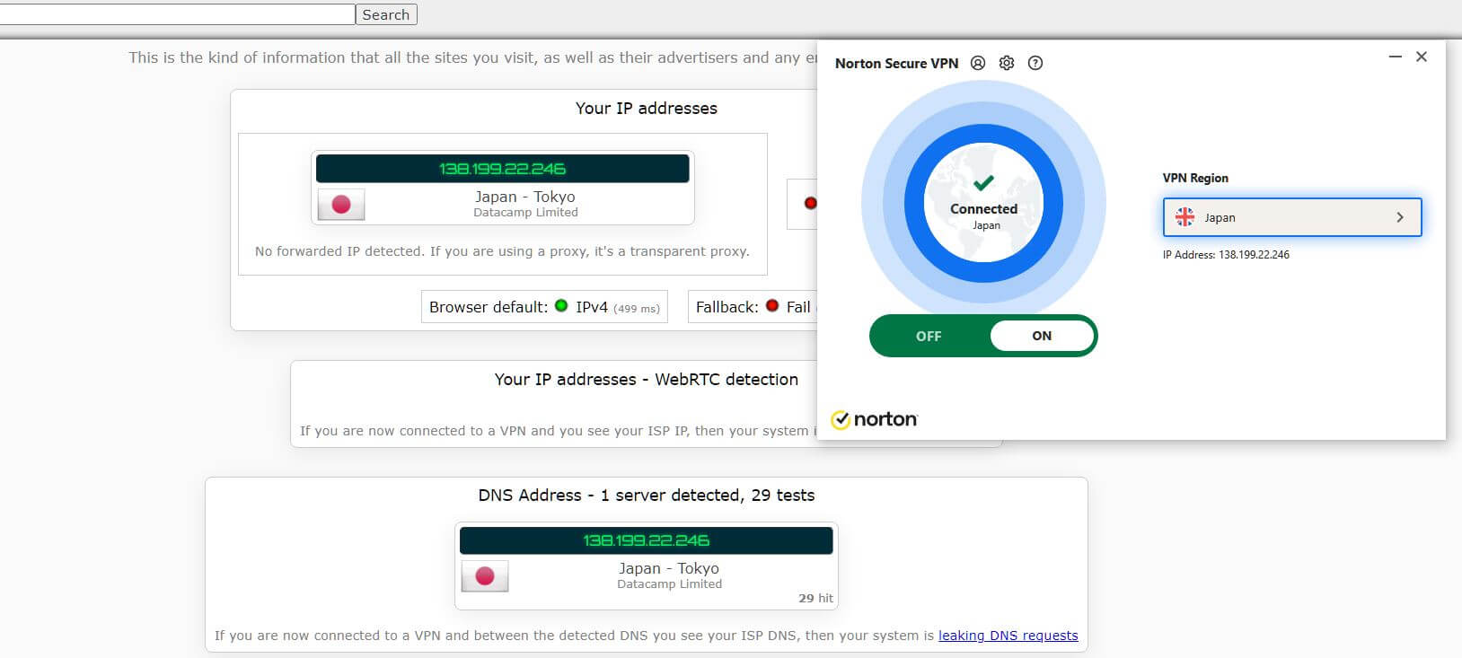Viewport: 1462px width, 658px height.
Task: Open the leaking DNS requests link
Action: [x=1008, y=636]
